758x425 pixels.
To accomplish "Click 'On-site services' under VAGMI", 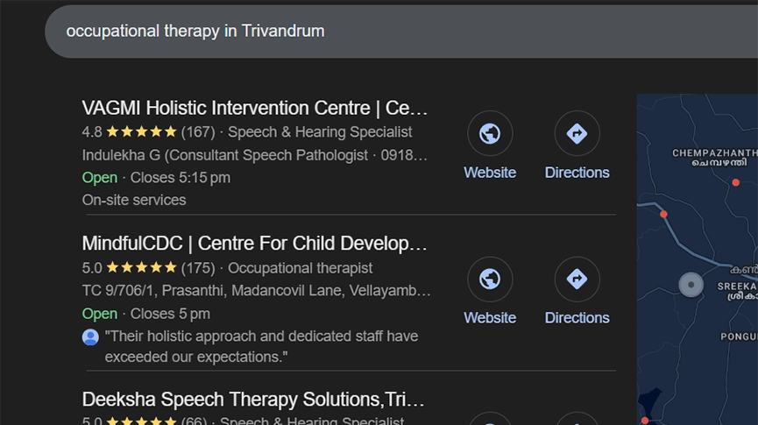I will tap(134, 200).
